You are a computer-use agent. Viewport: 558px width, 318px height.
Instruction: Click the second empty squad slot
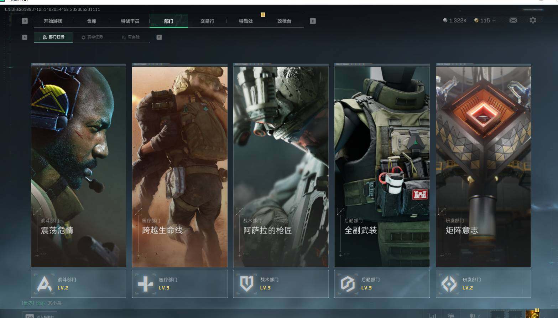[515, 314]
